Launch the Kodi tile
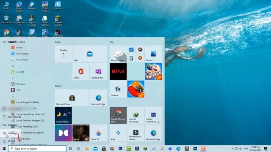Image resolution: width=271 pixels, height=152 pixels. click(118, 133)
